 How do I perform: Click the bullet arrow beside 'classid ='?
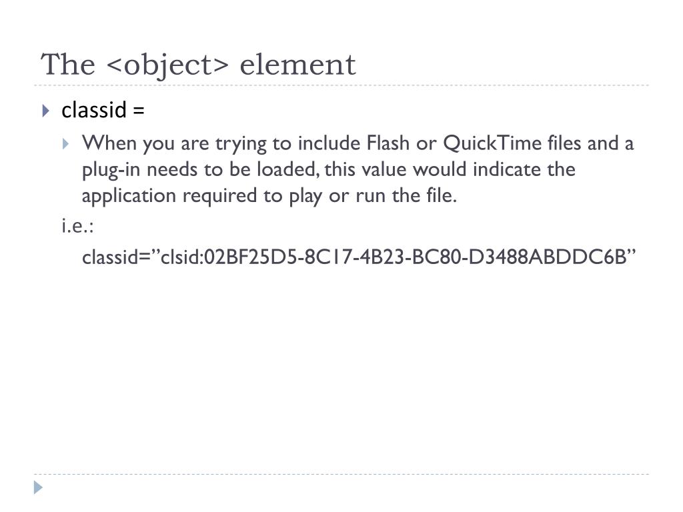(46, 111)
